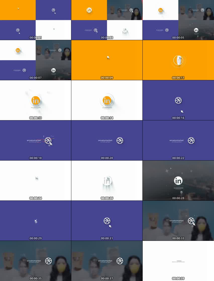Open the orange frame stamped 00:00:11
The image size is (214, 281).
(x=178, y=60)
